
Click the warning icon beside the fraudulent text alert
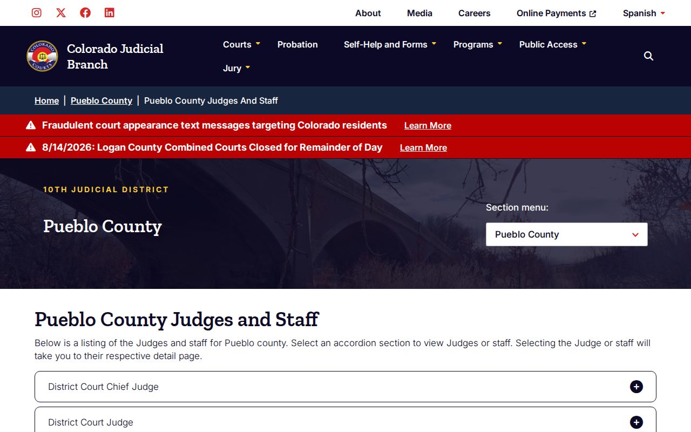coord(31,125)
